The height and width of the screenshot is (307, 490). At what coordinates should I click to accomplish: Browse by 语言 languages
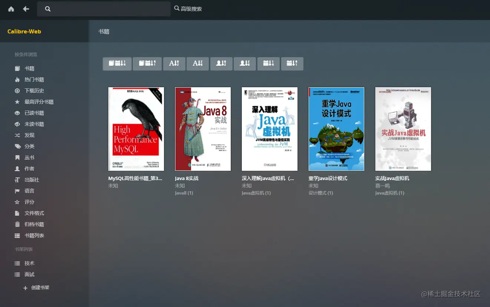(29, 191)
